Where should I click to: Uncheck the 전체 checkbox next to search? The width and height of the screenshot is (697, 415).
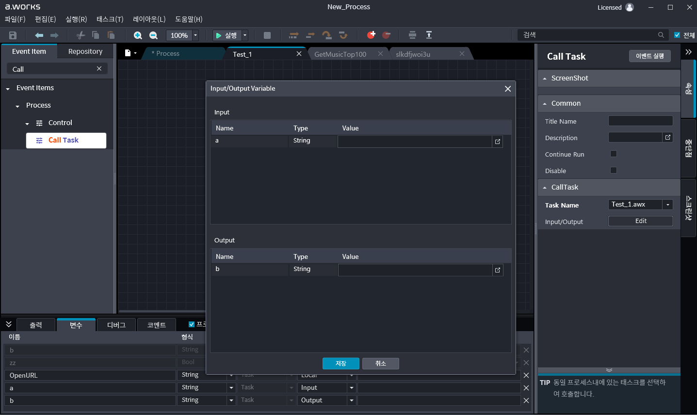[x=677, y=35]
